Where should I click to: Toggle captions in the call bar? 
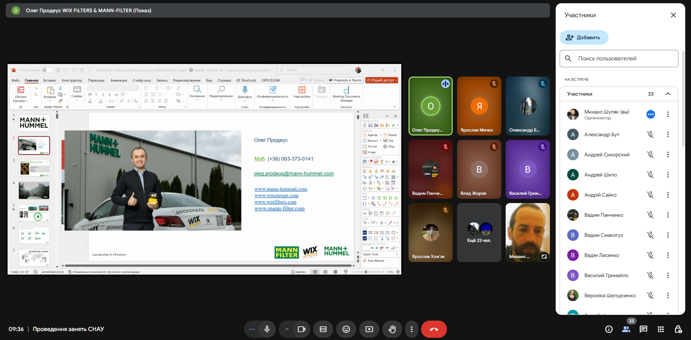pos(323,329)
